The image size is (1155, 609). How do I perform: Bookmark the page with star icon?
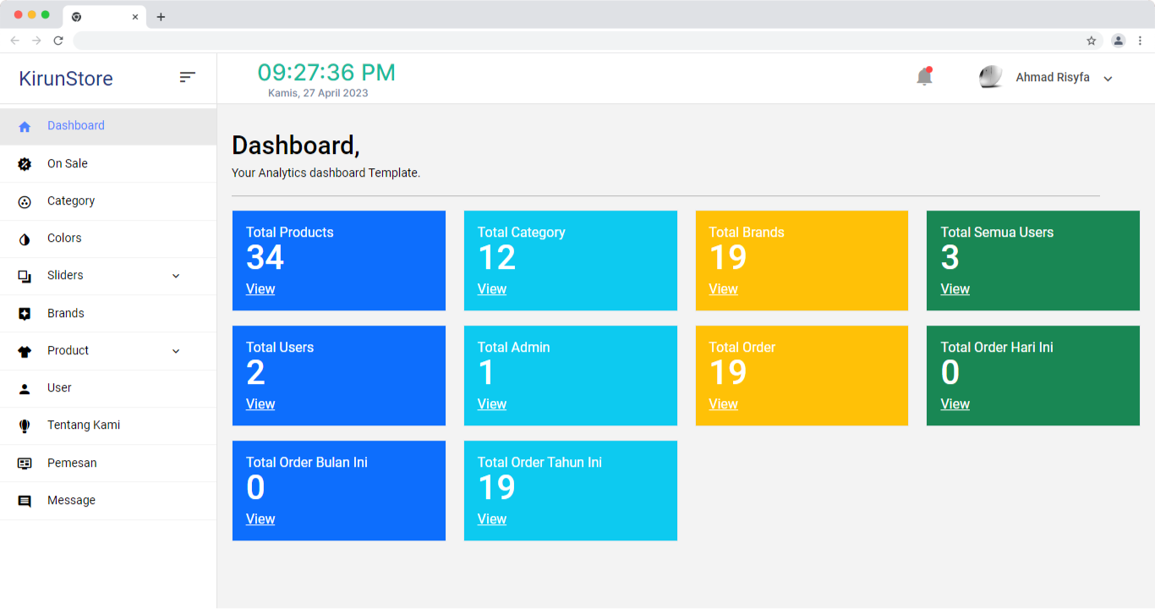pyautogui.click(x=1092, y=41)
